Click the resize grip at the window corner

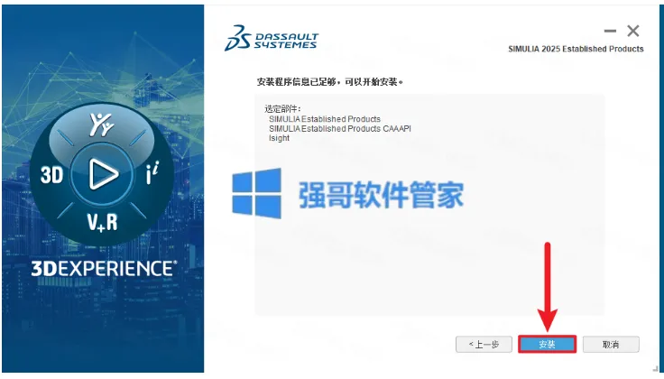click(657, 370)
